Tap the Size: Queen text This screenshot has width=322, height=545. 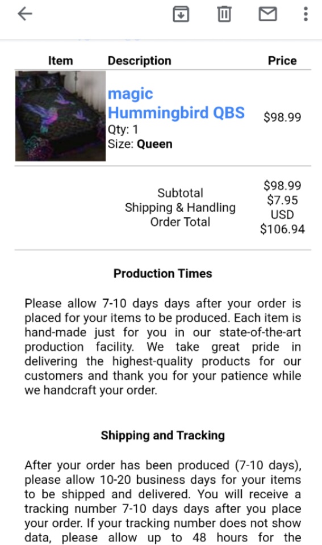[x=140, y=144]
